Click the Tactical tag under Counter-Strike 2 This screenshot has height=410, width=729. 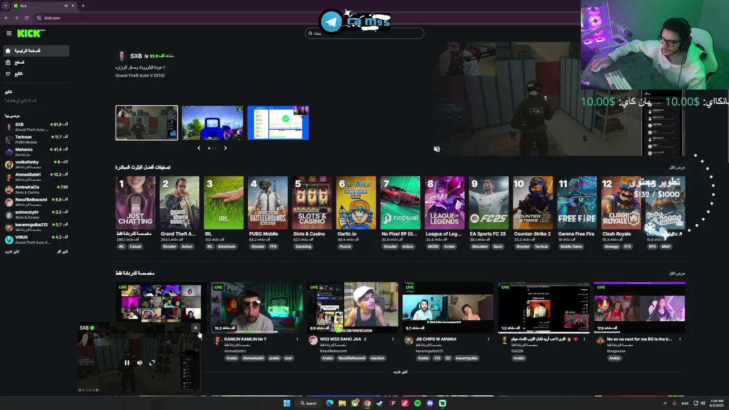pos(541,247)
